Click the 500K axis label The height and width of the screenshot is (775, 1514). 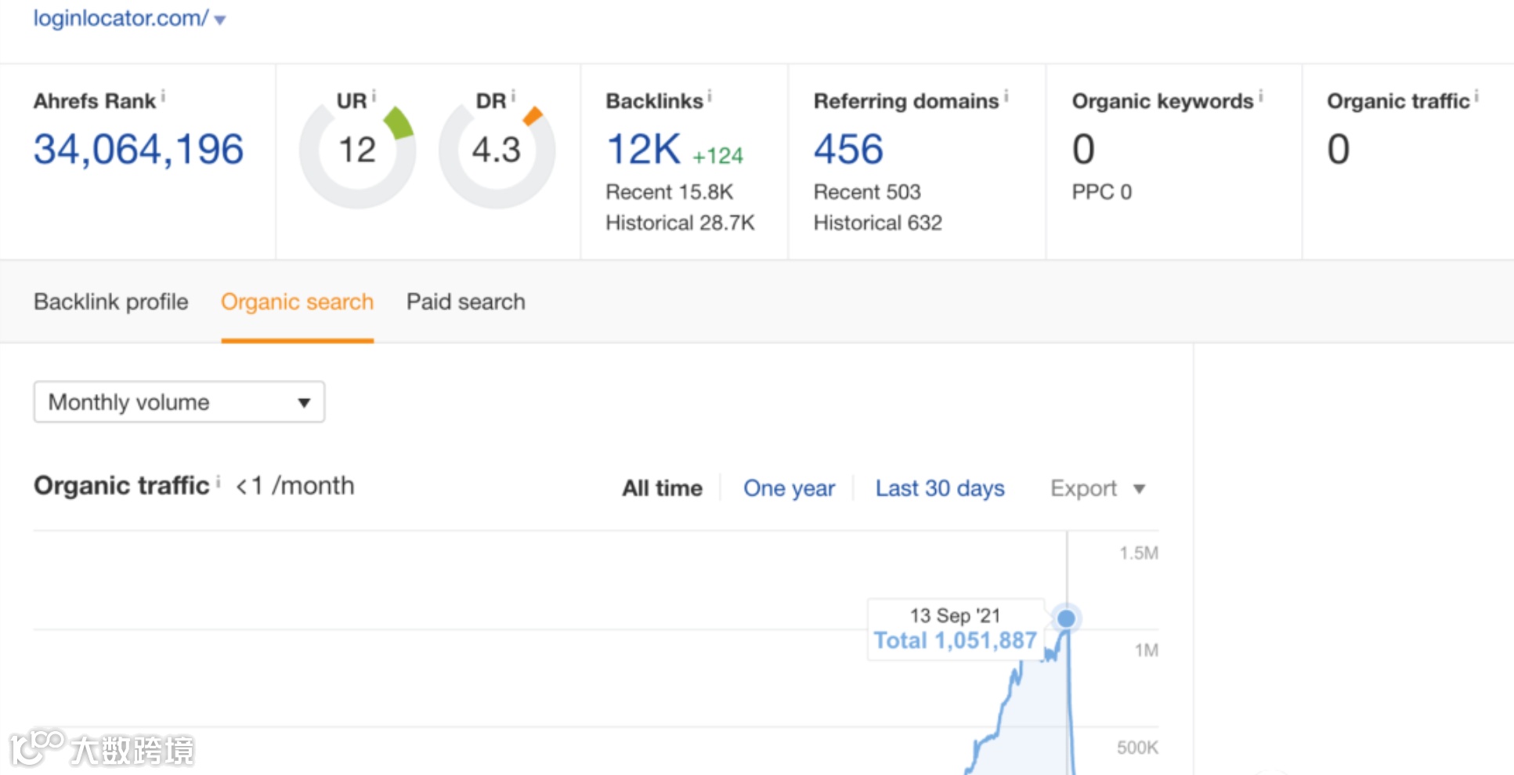coord(1137,748)
